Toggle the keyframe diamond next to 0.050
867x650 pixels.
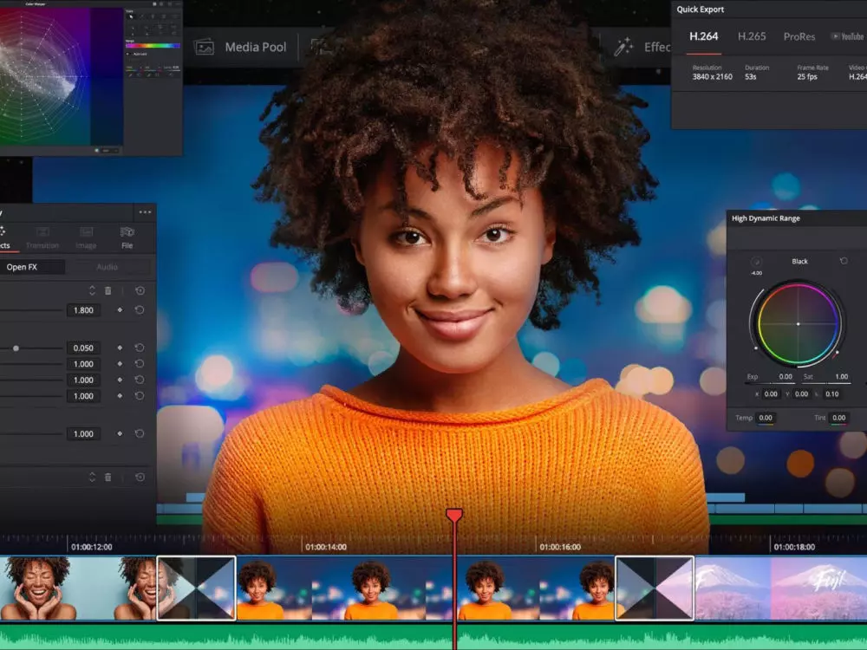pos(121,348)
